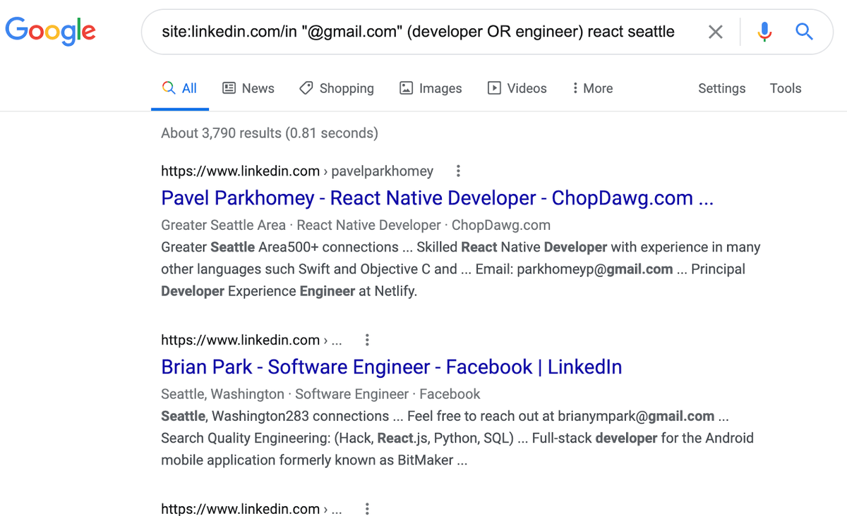Click the Google logo
This screenshot has height=516, width=847.
click(x=50, y=31)
